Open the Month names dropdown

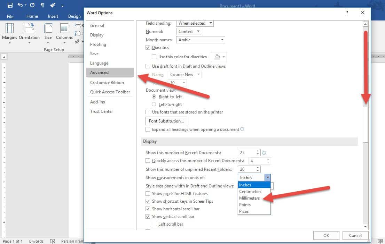[x=201, y=40]
